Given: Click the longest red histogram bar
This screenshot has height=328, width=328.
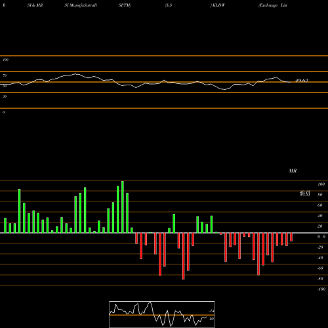Looking at the screenshot, I should pos(183,256).
